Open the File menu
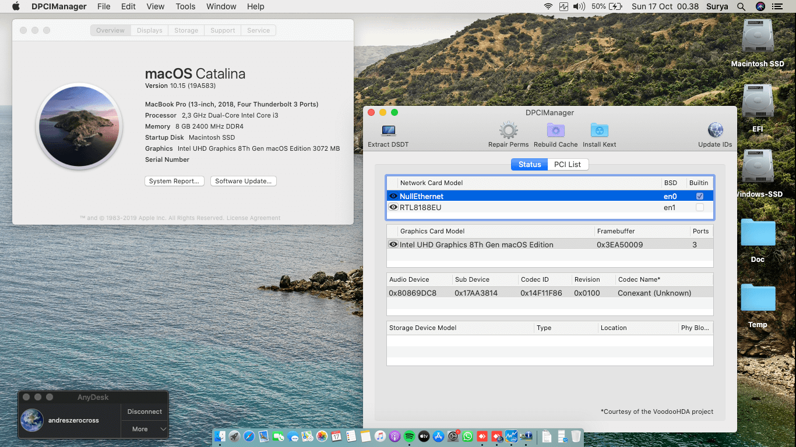 coord(104,6)
